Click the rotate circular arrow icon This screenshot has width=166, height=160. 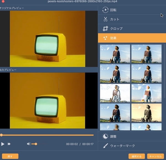[x=105, y=10]
